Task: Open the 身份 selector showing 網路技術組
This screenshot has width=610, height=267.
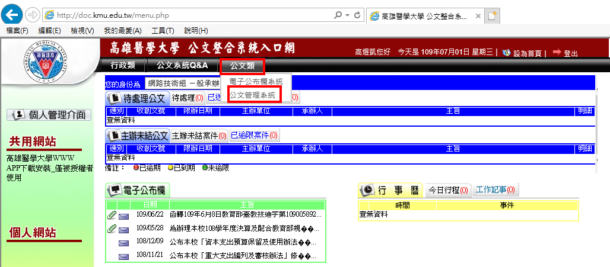Action: pos(182,83)
